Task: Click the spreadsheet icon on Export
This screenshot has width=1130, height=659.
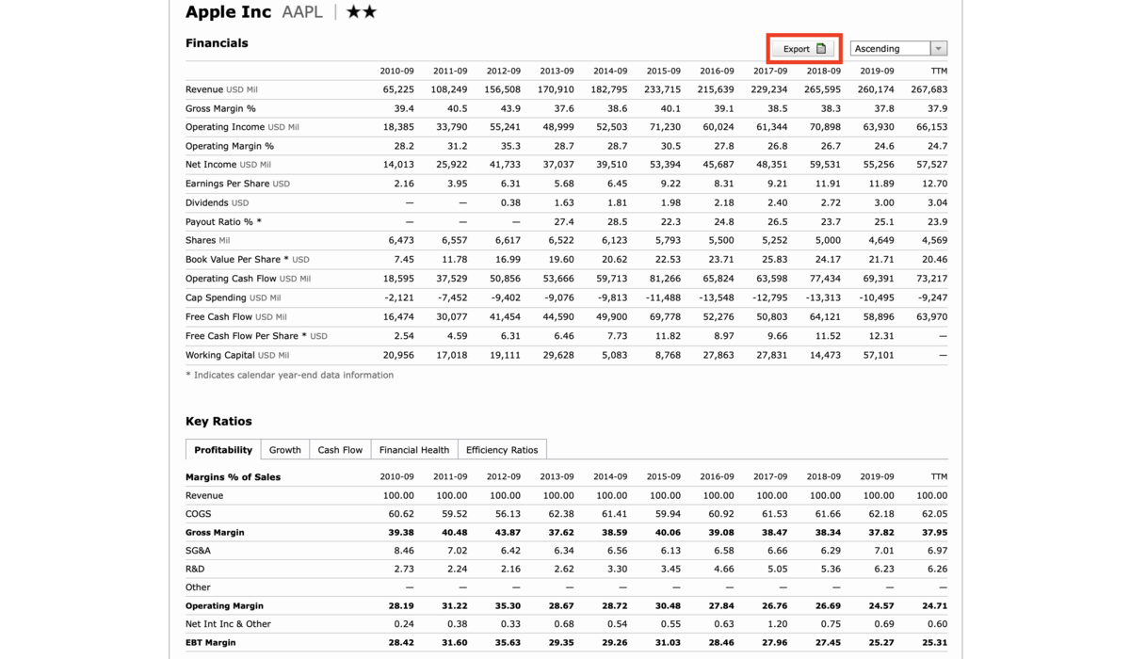Action: click(821, 49)
